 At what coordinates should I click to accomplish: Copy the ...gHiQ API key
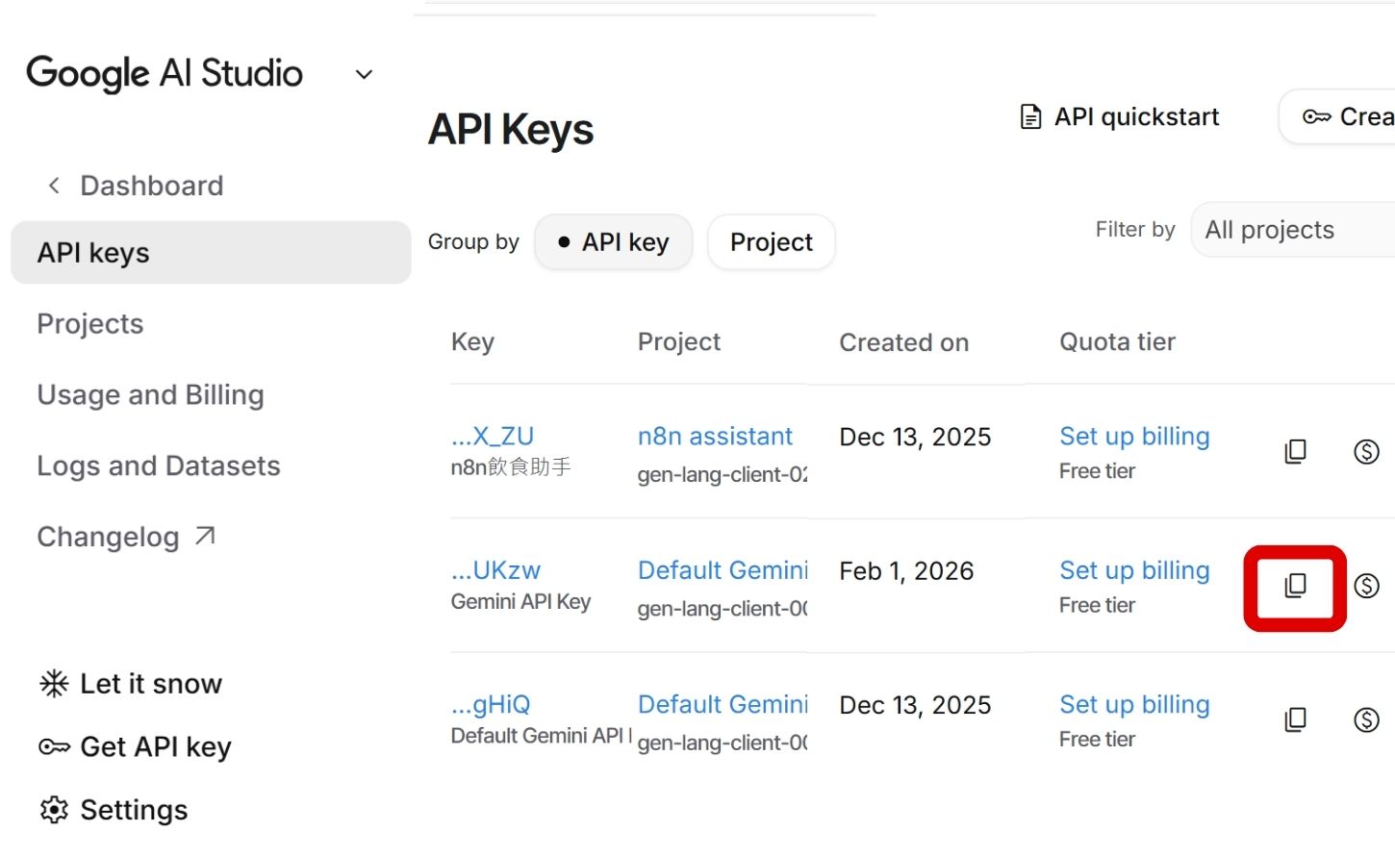click(x=1295, y=719)
